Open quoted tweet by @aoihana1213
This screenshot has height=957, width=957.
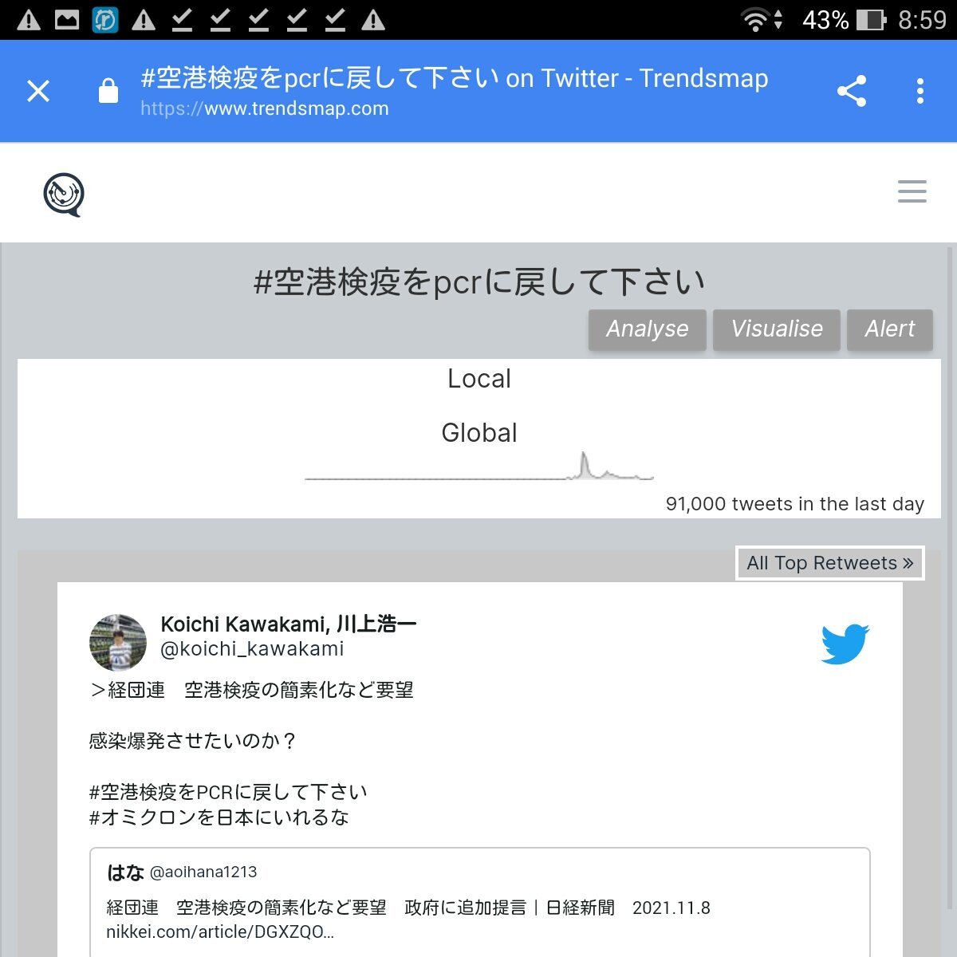coord(480,901)
